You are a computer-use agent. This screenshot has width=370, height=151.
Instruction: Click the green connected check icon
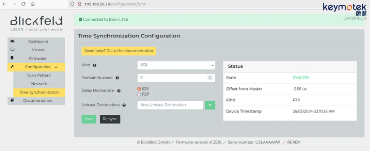tap(80, 20)
